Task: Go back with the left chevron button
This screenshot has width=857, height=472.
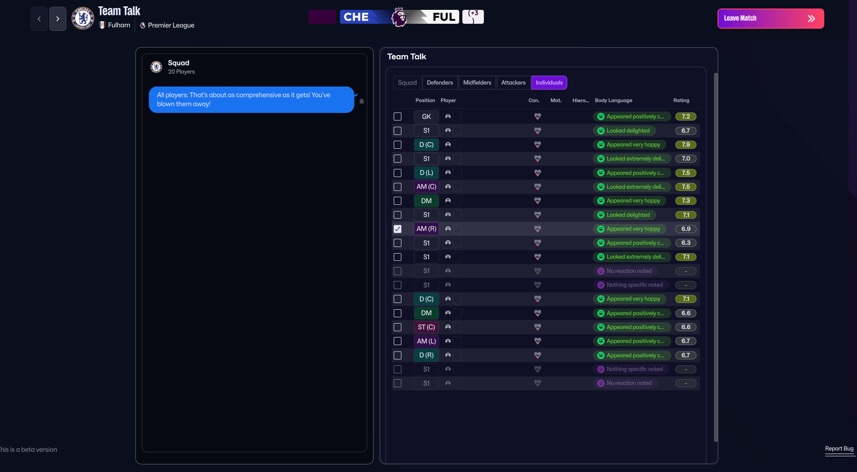Action: coord(39,19)
